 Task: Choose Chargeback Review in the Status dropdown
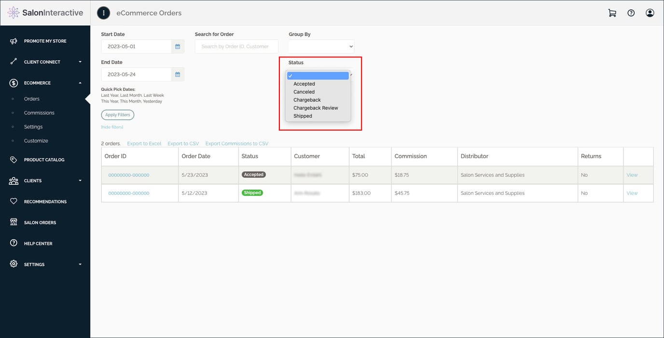click(x=316, y=108)
